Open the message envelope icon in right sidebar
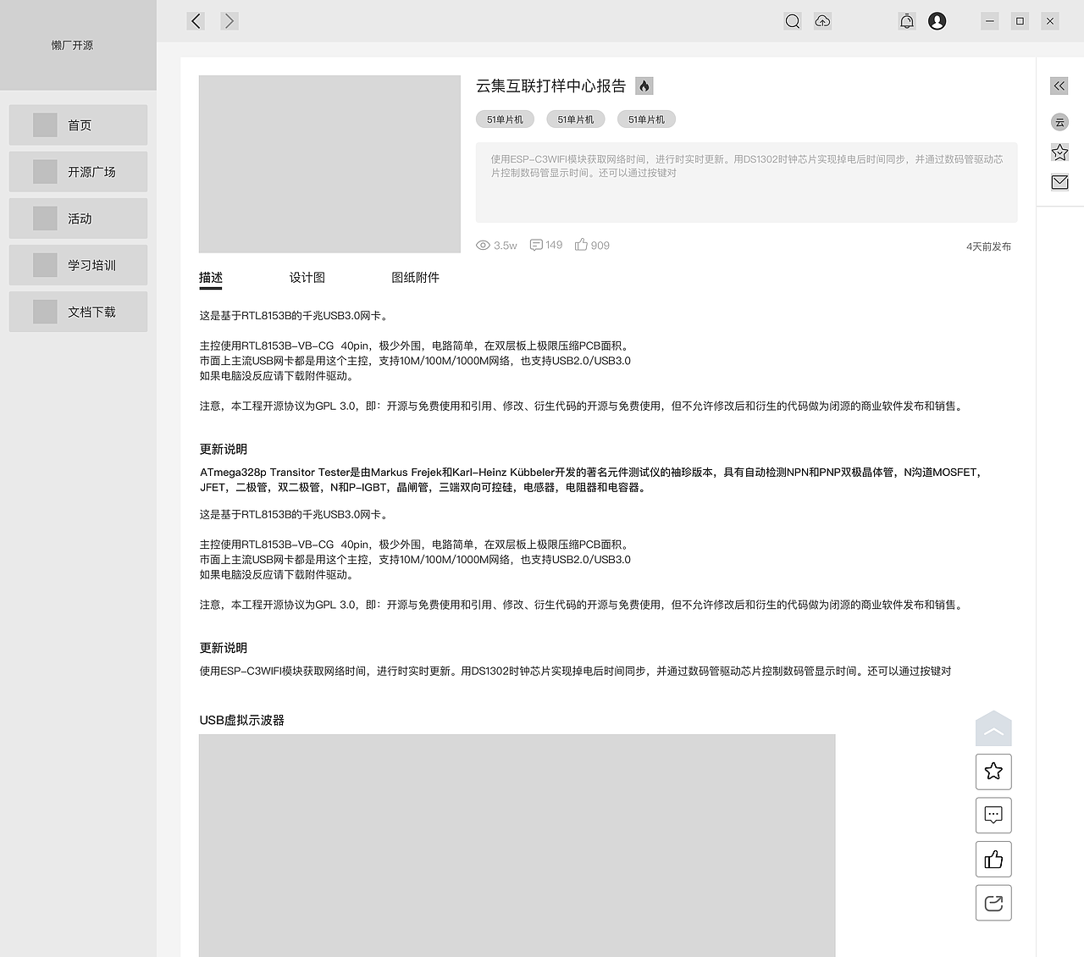 tap(1059, 181)
